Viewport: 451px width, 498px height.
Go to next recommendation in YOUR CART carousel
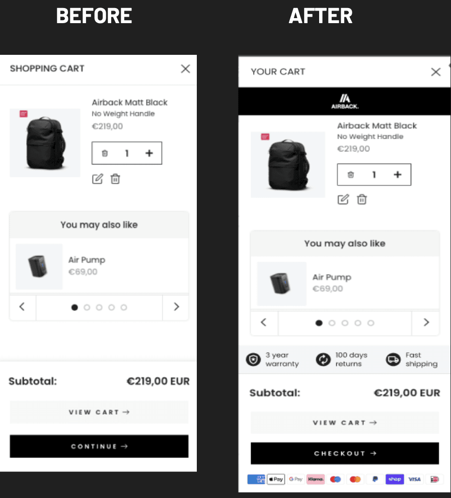click(x=426, y=322)
